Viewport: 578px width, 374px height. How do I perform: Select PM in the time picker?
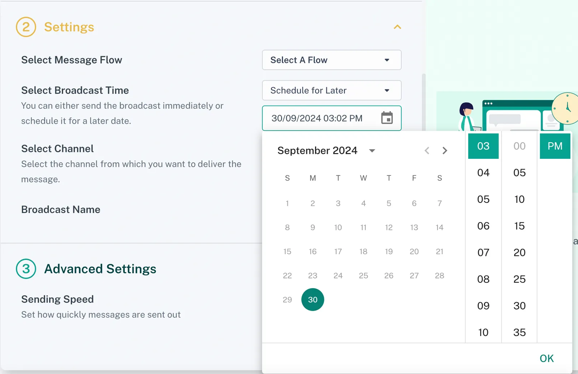click(x=555, y=146)
